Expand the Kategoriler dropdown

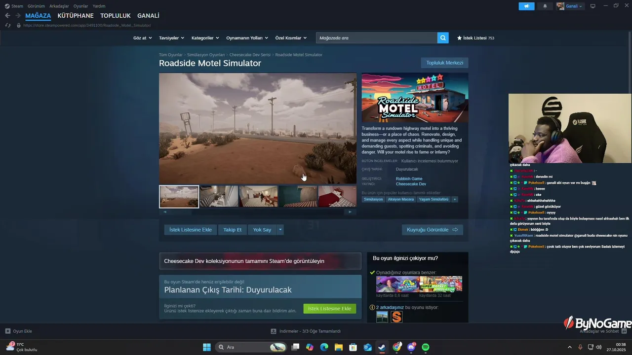point(205,38)
